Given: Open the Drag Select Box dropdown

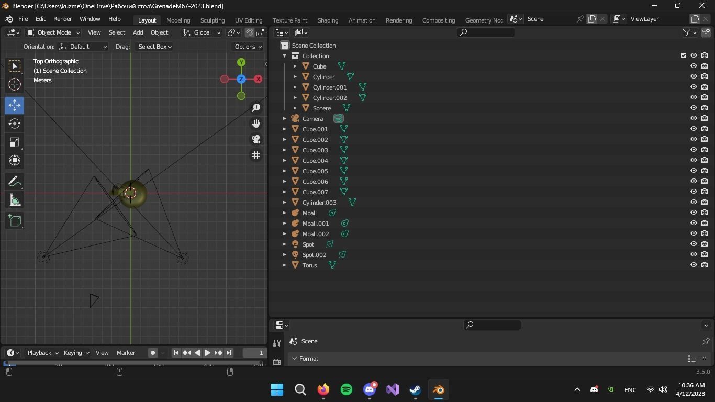Looking at the screenshot, I should pyautogui.click(x=154, y=47).
